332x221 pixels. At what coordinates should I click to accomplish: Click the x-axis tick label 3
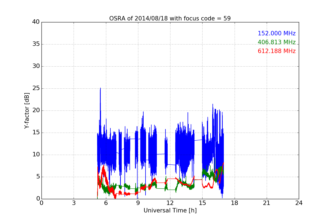tap(74, 203)
